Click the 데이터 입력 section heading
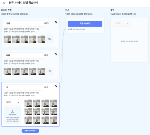This screenshot has width=150, height=135. click(6, 10)
